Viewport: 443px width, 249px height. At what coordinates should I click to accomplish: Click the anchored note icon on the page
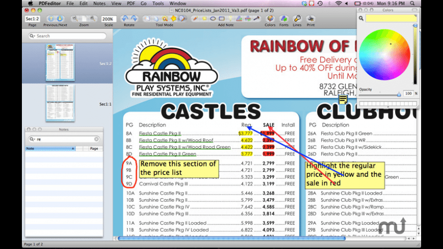(343, 100)
